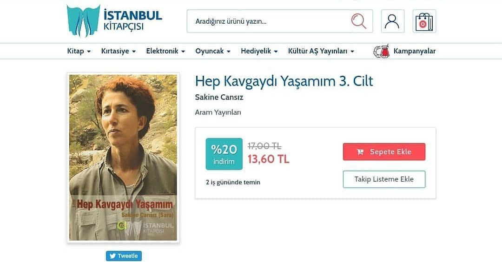Screen dimensions: 502x262
Task: Expand the Elektronik dropdown menu
Action: (165, 51)
